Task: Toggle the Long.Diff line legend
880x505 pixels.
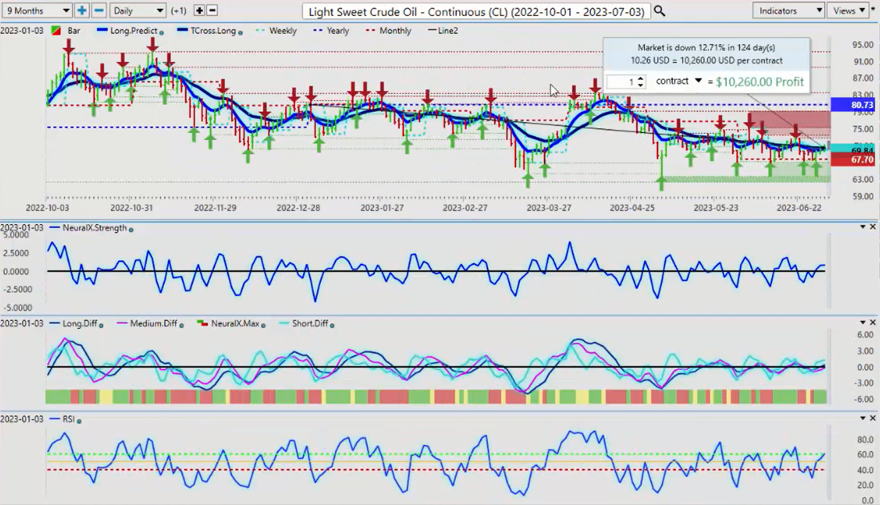Action: point(72,323)
